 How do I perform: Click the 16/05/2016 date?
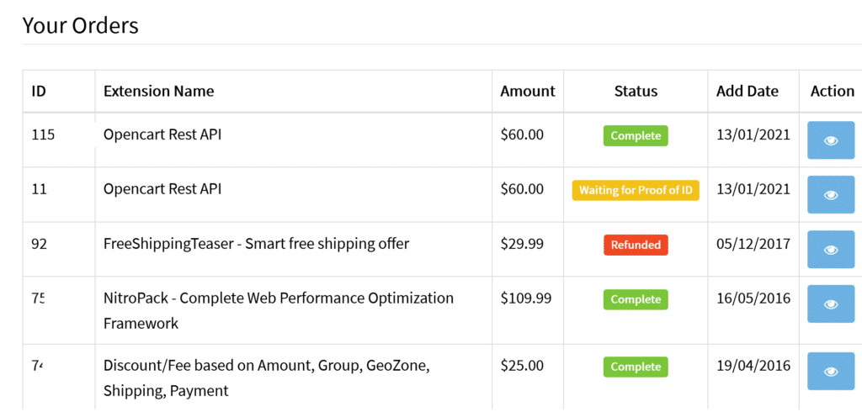[x=753, y=298]
